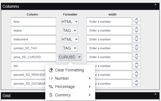Click the Percentage submenu arrow
Screen dimensions: 161x101
[x=90, y=87]
